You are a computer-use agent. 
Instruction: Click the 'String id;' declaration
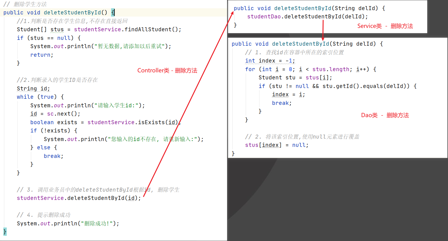point(33,89)
